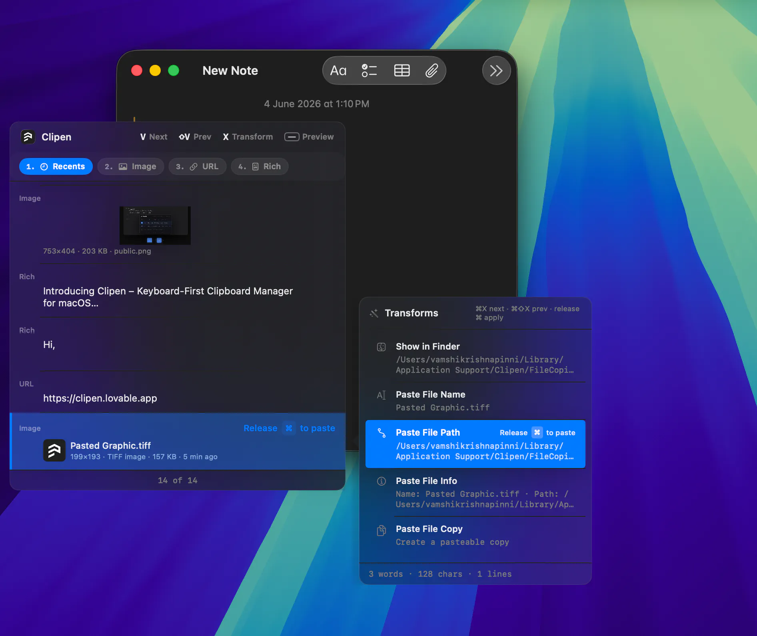Choose the Paste File Path transform
This screenshot has width=757, height=636.
(x=475, y=444)
